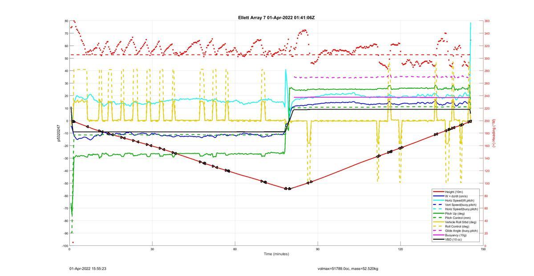534x276 pixels.
Task: Click the x-axis tick label "150"
Action: pos(483,249)
